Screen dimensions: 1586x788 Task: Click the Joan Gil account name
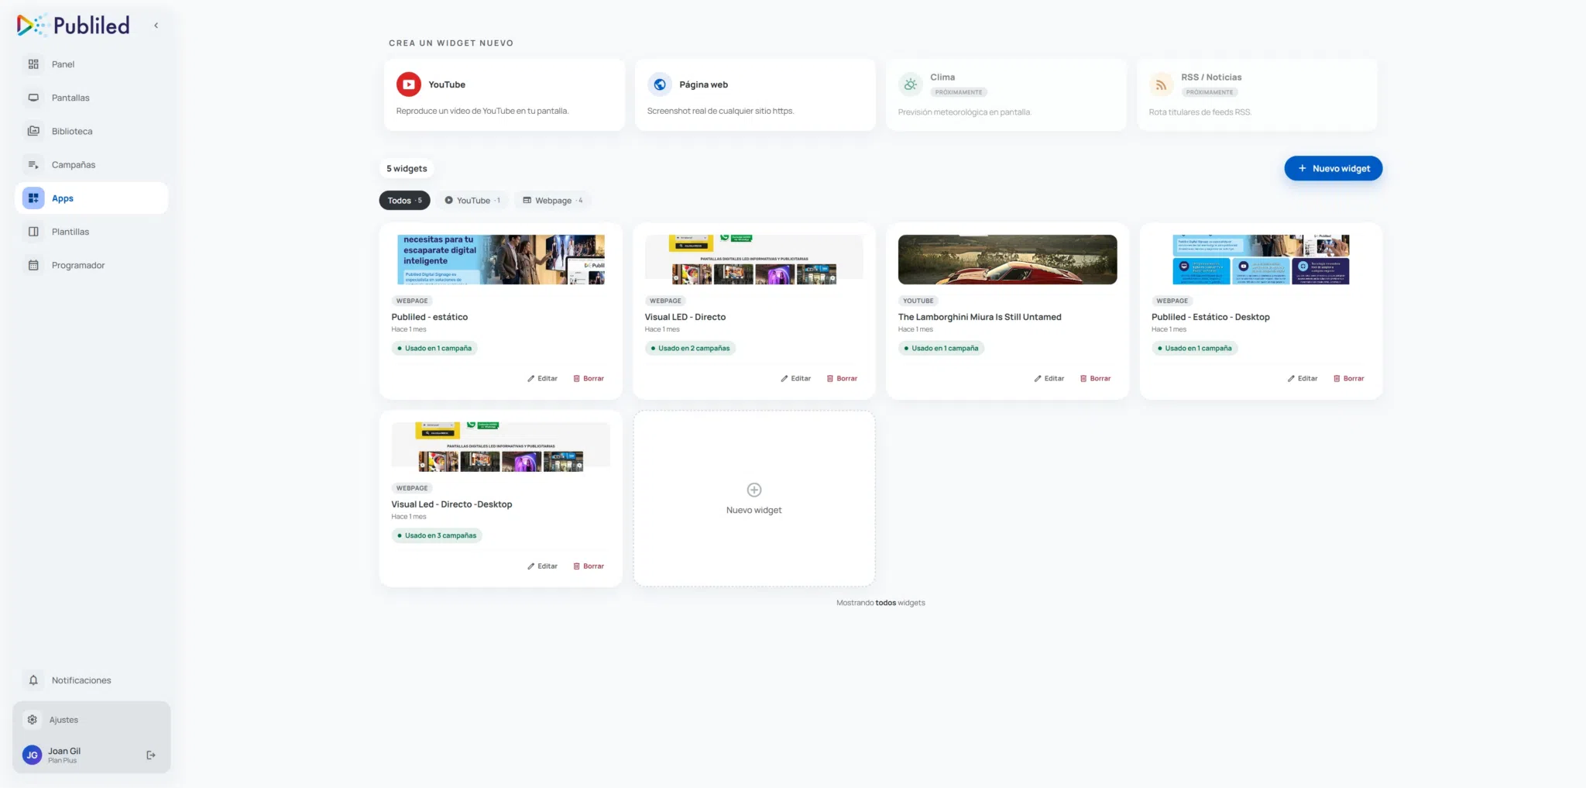click(x=64, y=751)
